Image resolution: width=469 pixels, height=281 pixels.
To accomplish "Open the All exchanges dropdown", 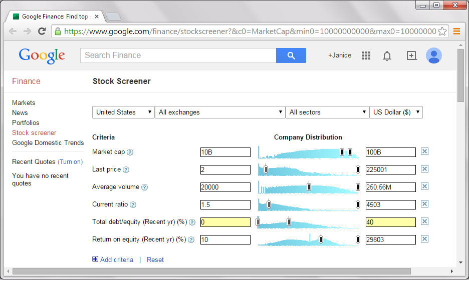I will point(220,112).
